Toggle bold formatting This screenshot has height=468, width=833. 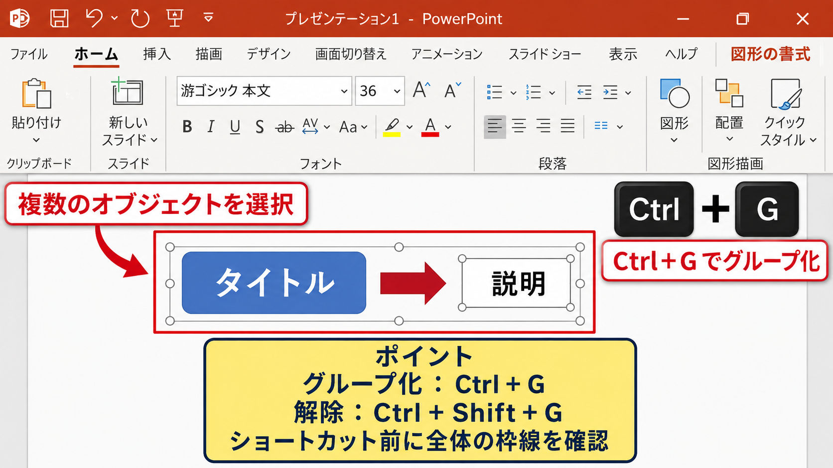(187, 127)
